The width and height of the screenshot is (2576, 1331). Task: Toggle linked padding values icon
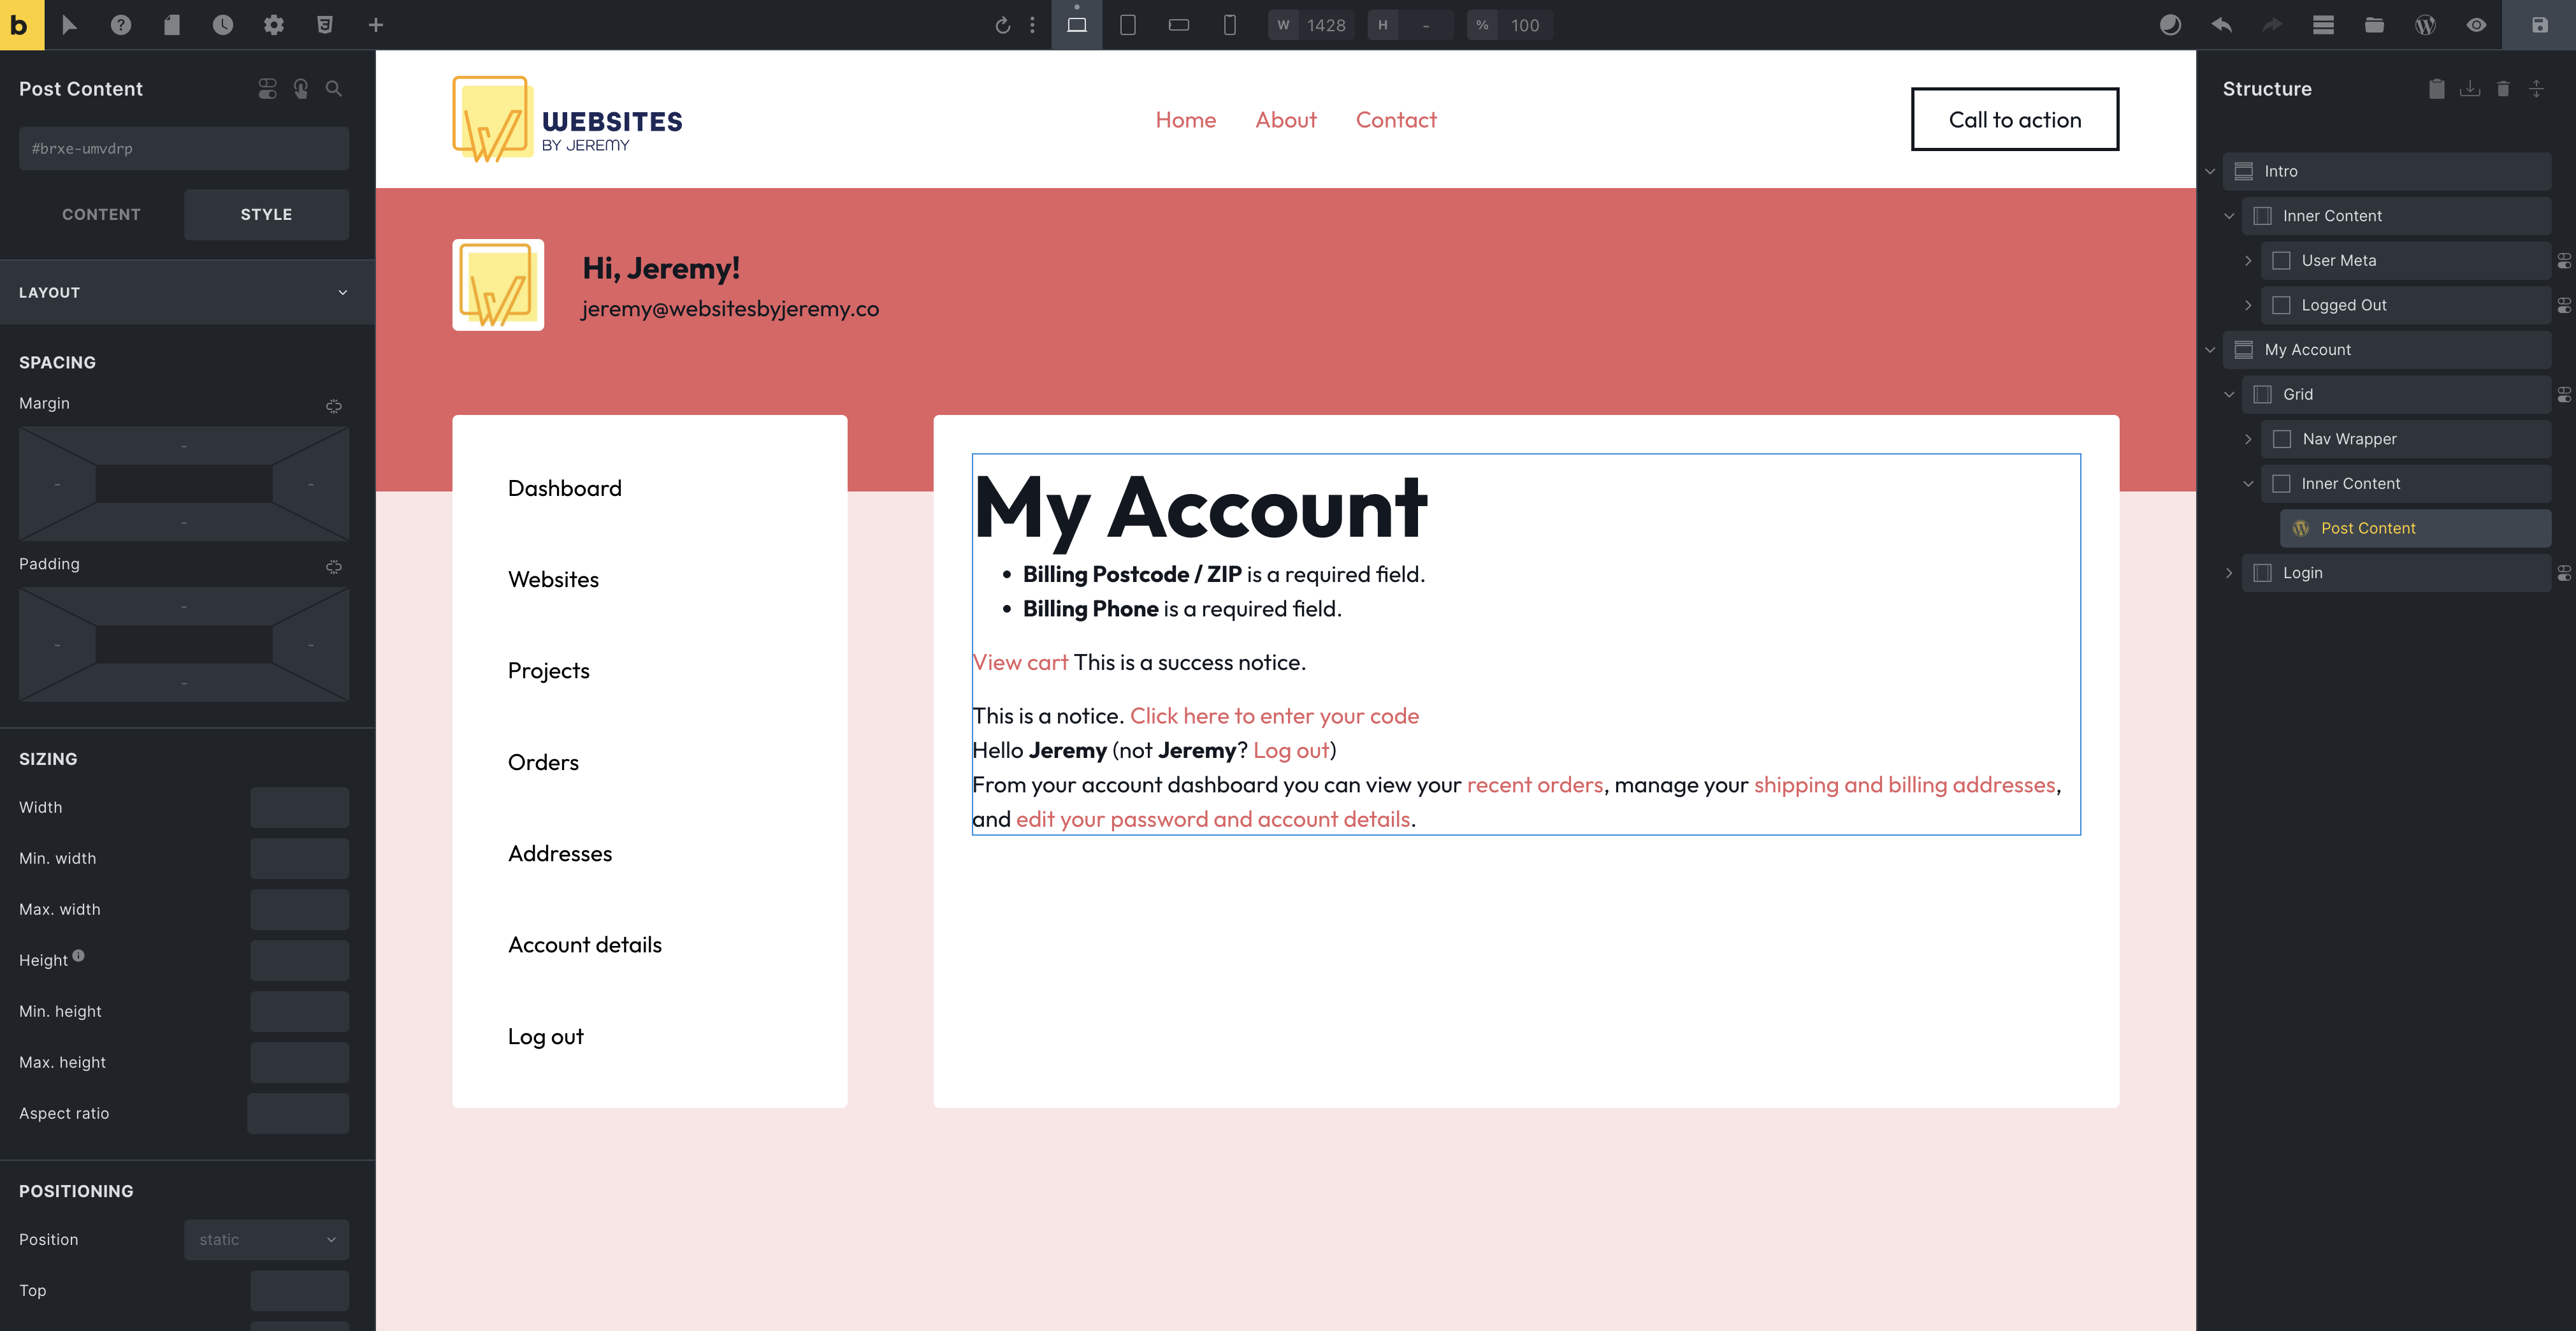tap(334, 567)
